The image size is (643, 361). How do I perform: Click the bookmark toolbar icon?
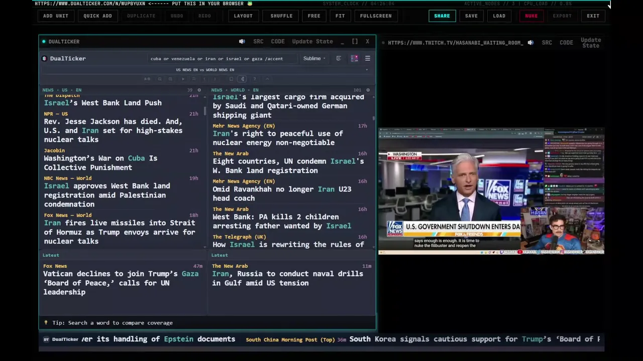click(231, 79)
